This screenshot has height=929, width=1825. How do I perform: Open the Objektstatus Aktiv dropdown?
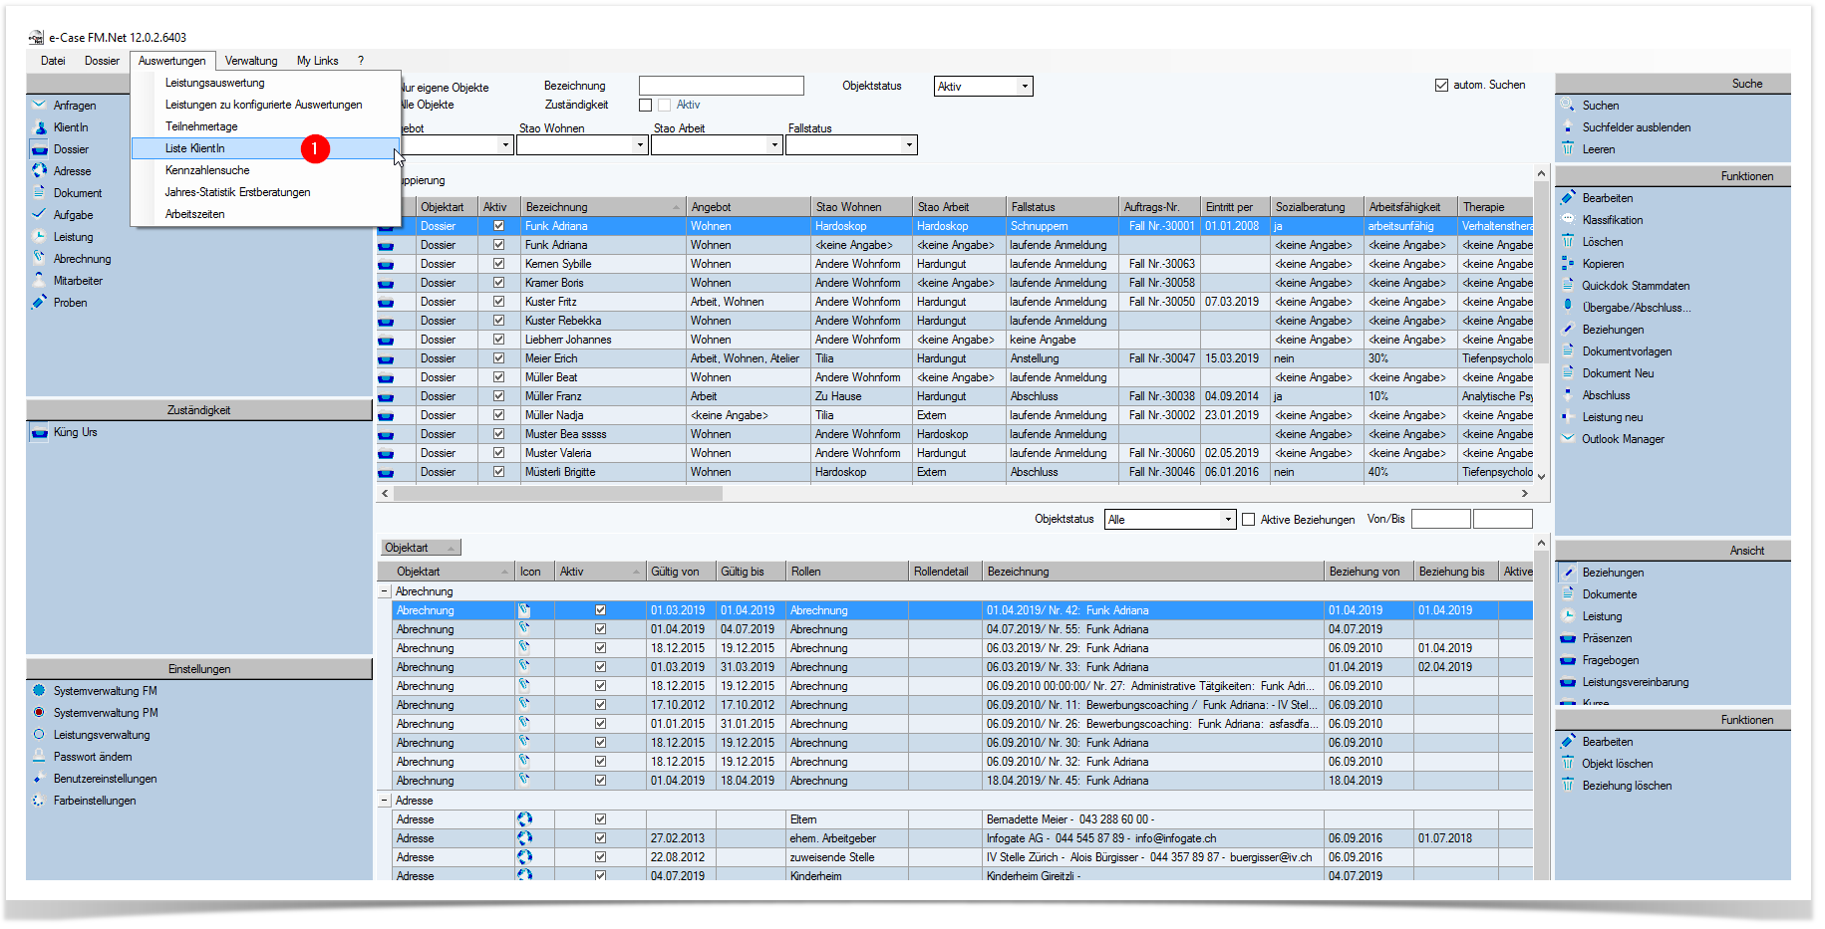[x=1025, y=87]
